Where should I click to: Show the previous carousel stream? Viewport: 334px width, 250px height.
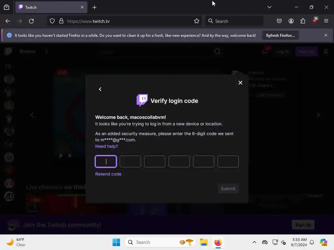coord(32,115)
